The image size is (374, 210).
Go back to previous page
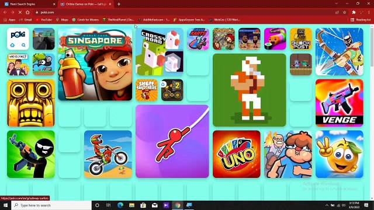tap(5, 12)
